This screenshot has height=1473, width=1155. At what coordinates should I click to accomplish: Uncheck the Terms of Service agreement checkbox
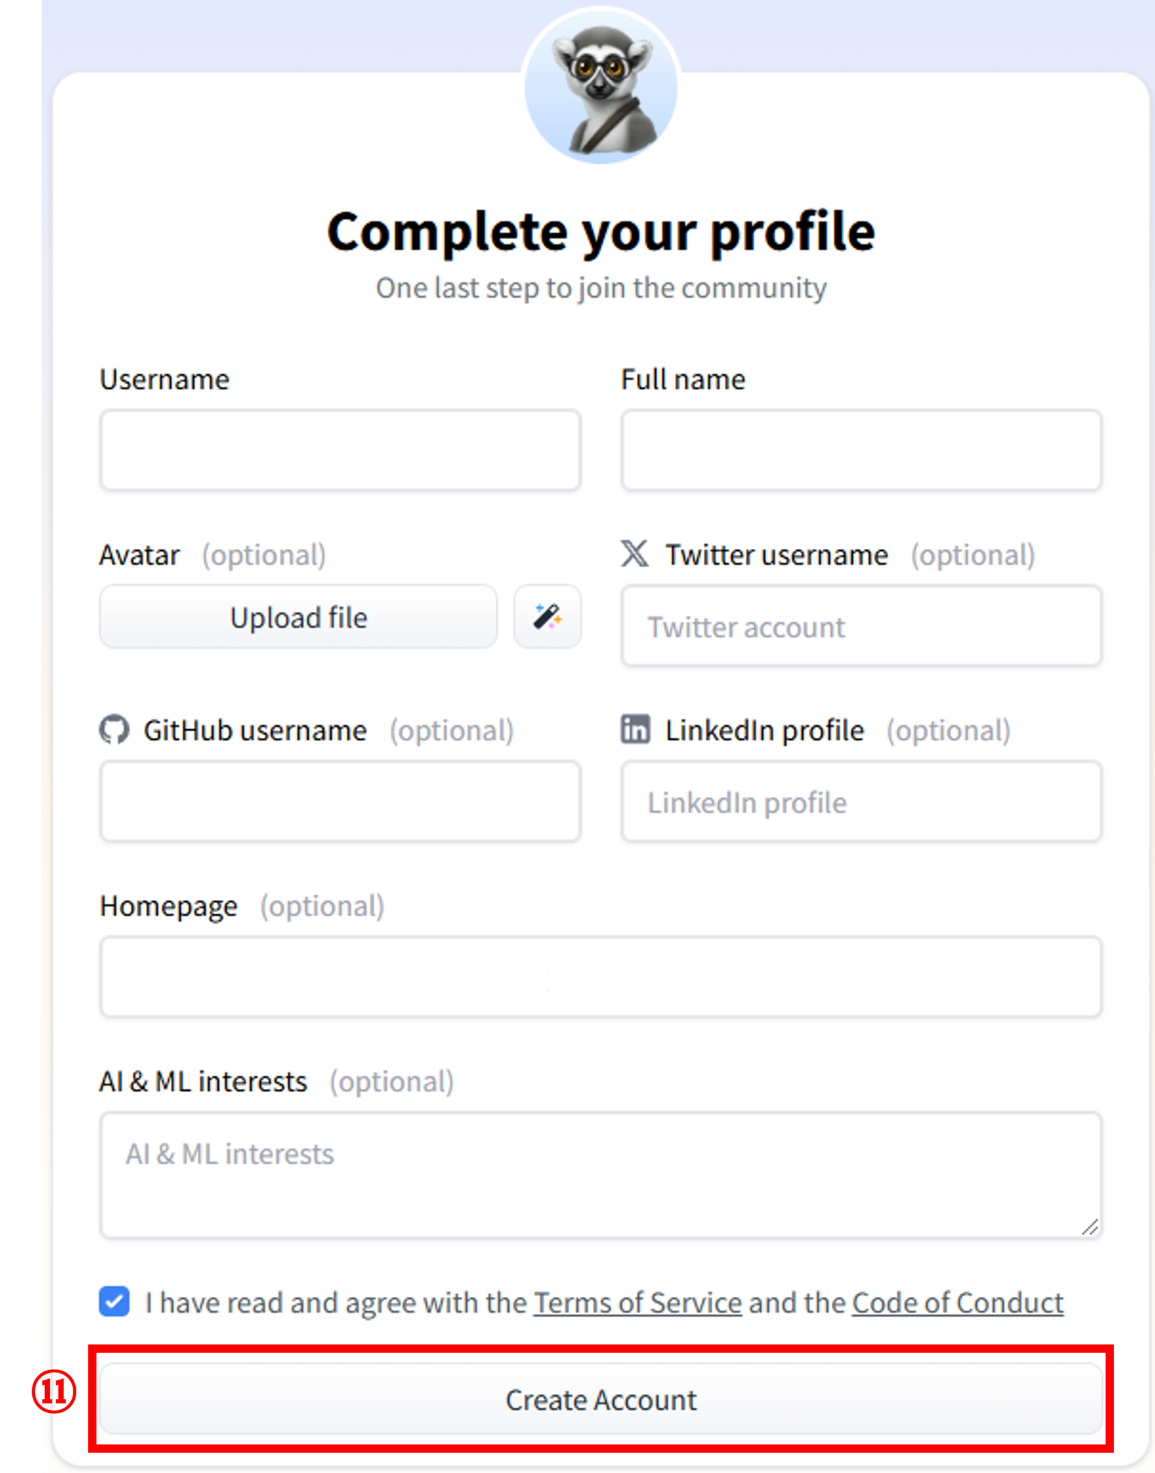[x=114, y=1301]
